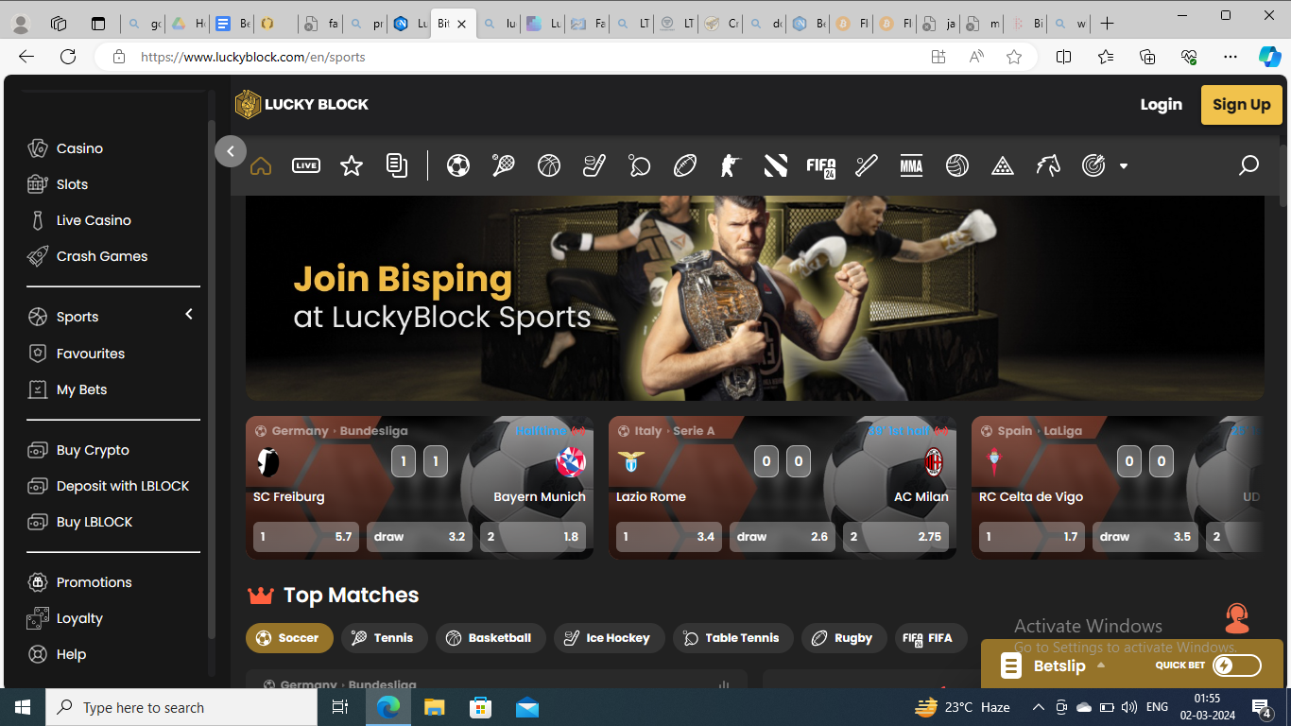Select the volleyball sport icon
Image resolution: width=1291 pixels, height=726 pixels.
pyautogui.click(x=957, y=165)
